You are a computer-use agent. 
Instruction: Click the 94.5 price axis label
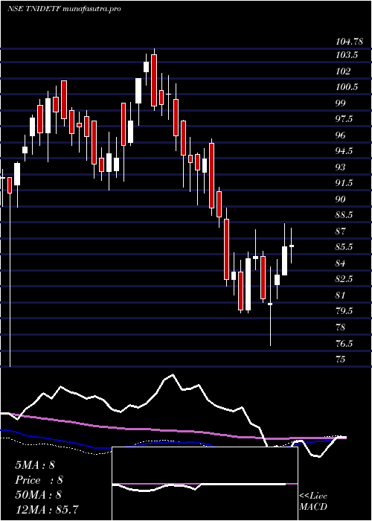[x=344, y=151]
